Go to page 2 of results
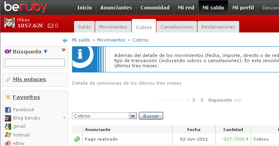 (194, 100)
